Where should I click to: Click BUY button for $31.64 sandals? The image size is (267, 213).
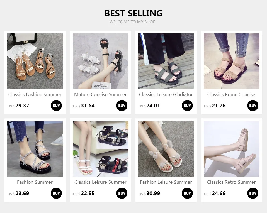pos(122,106)
